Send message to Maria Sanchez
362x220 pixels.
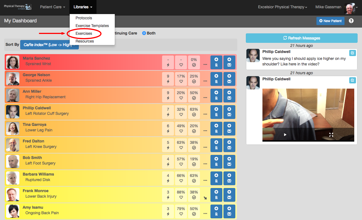229,62
